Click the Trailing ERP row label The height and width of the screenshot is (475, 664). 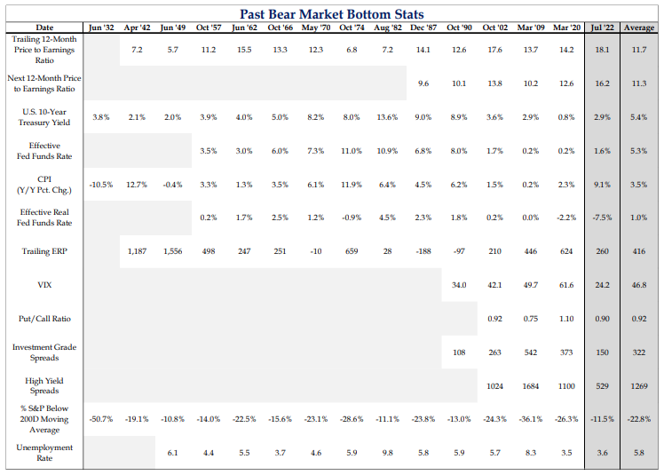click(44, 252)
